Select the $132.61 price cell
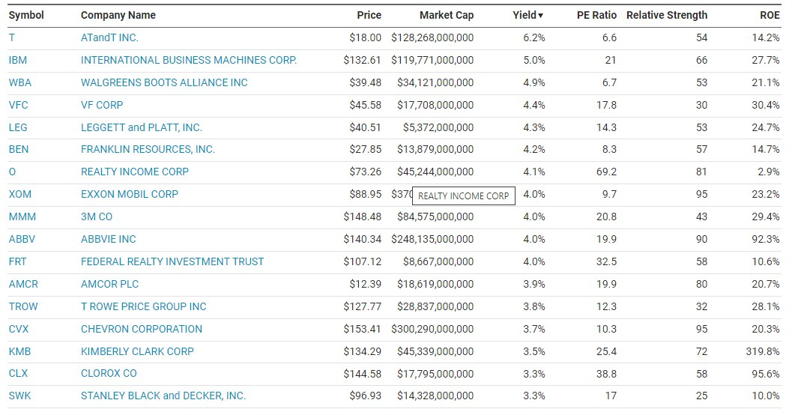The image size is (792, 409). (362, 60)
